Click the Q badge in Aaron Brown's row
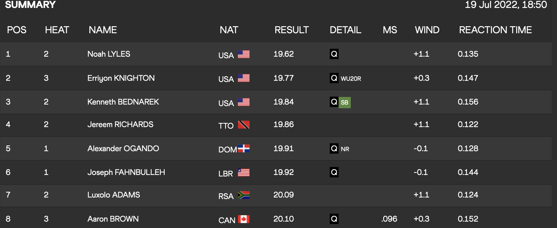The image size is (557, 228). [334, 219]
